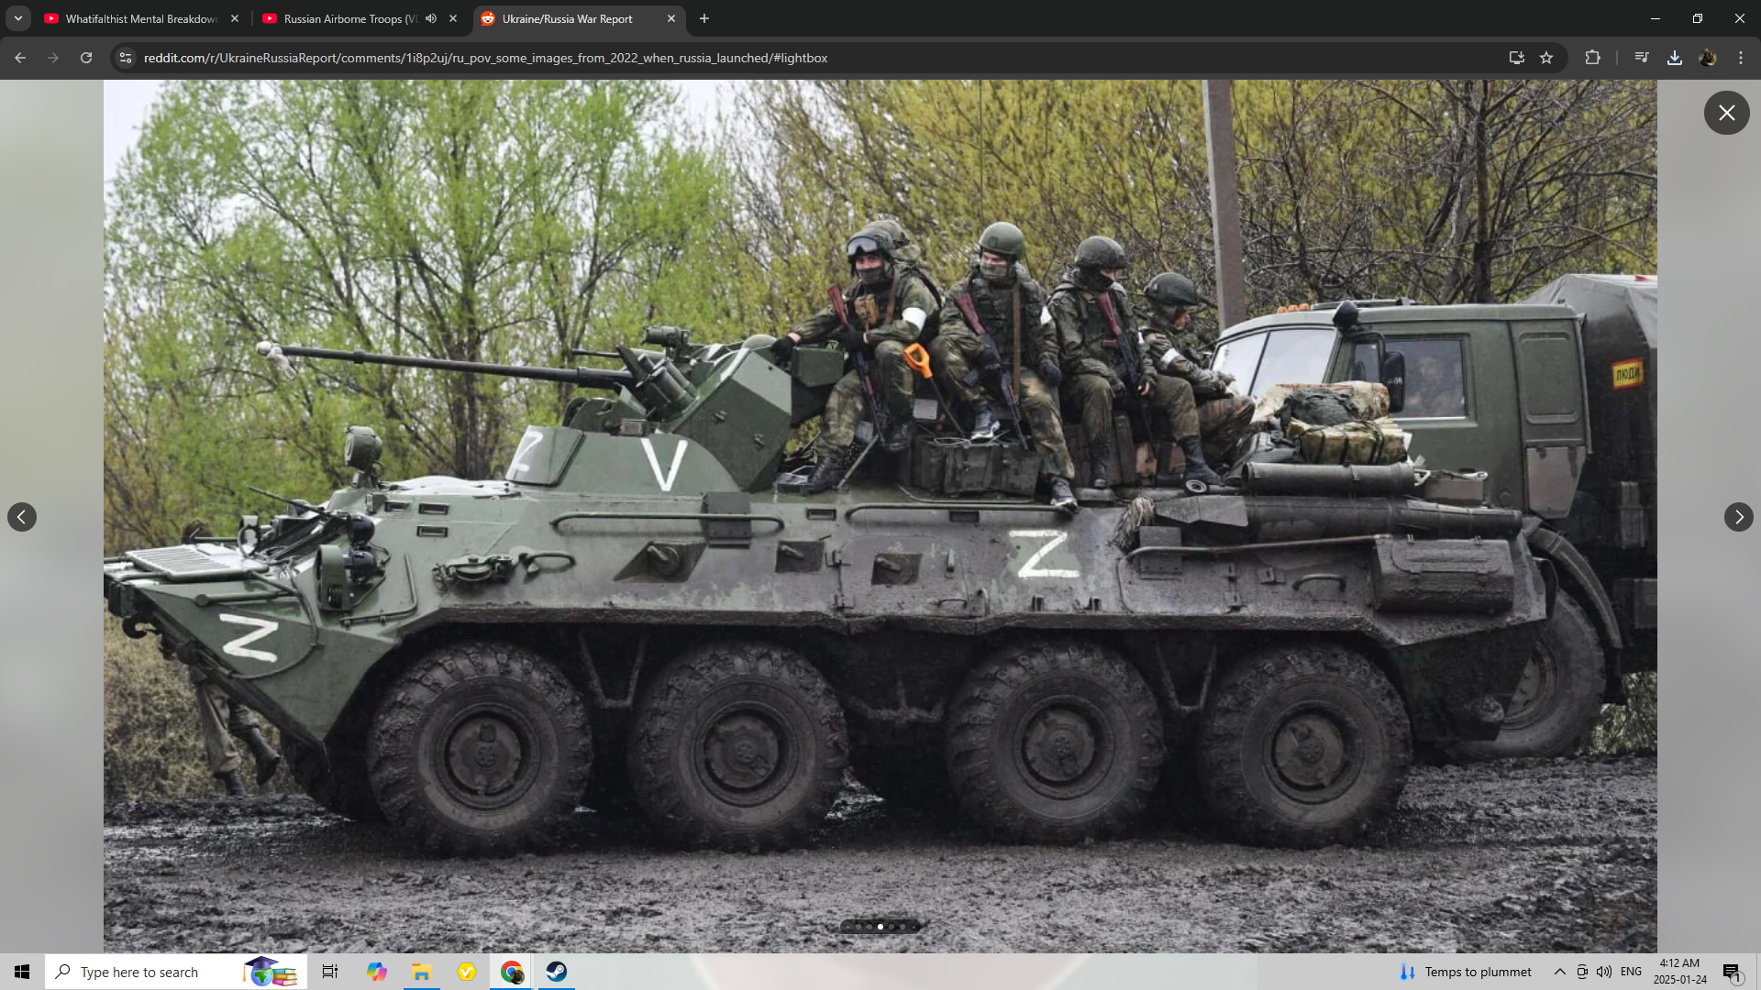Show Chrome downloads

click(x=1675, y=58)
